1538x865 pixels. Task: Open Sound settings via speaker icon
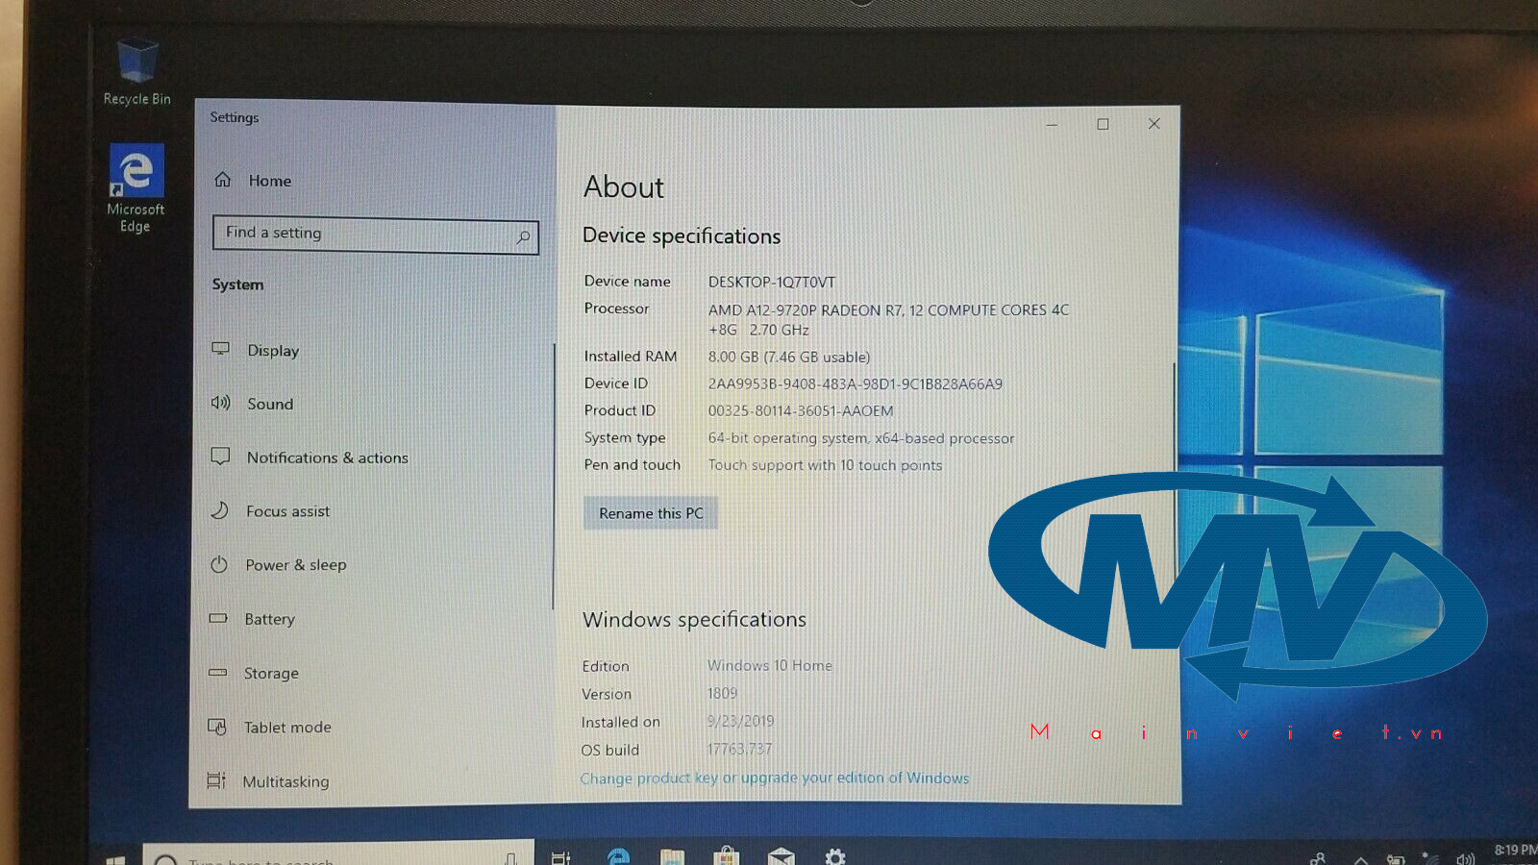pos(221,403)
